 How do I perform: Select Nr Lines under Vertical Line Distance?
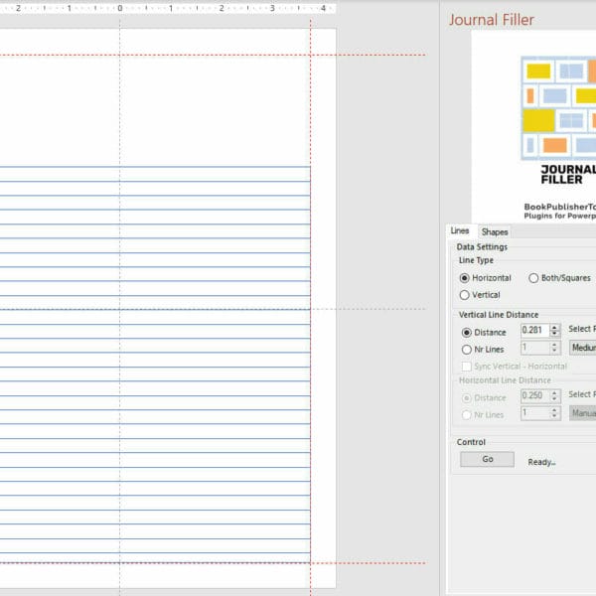(465, 349)
